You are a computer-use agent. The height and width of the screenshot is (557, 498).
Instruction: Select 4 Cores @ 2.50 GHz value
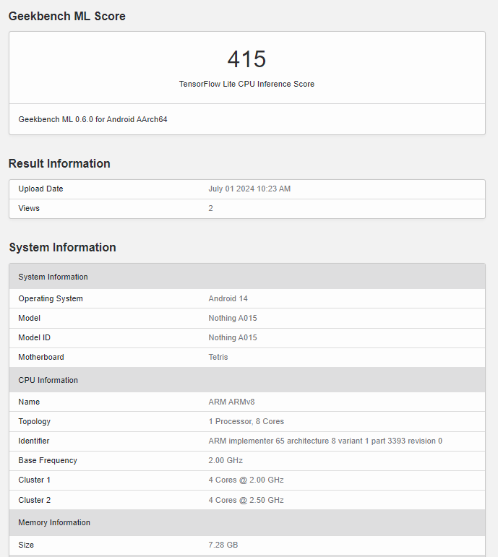[246, 501]
